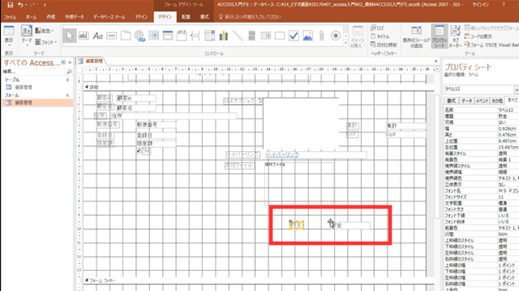Click the Undo arrow icon
Screen dimensions: 519x291
[21, 5]
